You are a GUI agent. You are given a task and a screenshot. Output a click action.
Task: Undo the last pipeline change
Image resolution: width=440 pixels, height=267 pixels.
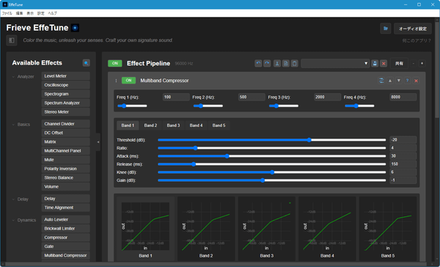(x=258, y=64)
